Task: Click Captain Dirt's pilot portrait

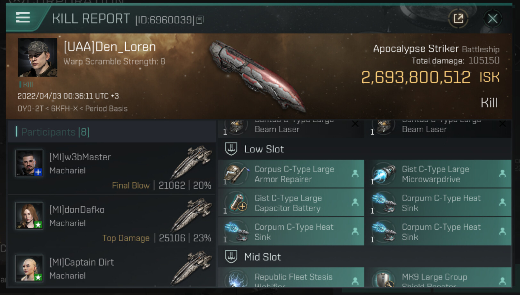Action: [29, 268]
